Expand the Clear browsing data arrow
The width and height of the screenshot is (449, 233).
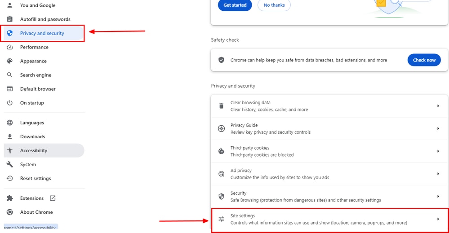(x=438, y=106)
